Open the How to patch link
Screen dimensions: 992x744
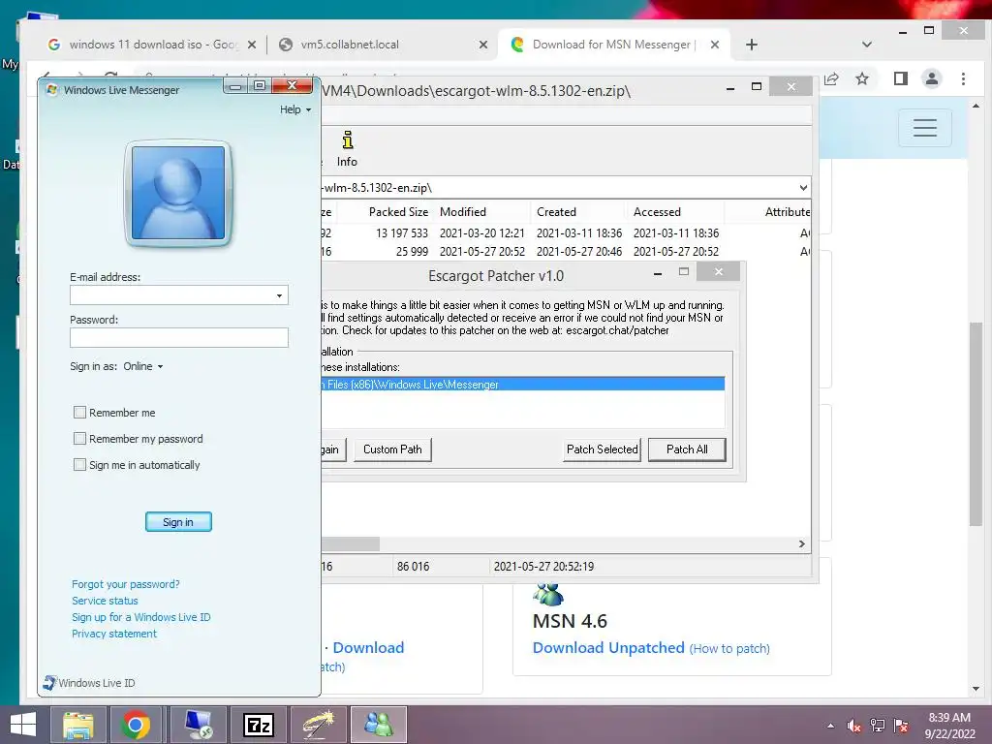point(729,648)
